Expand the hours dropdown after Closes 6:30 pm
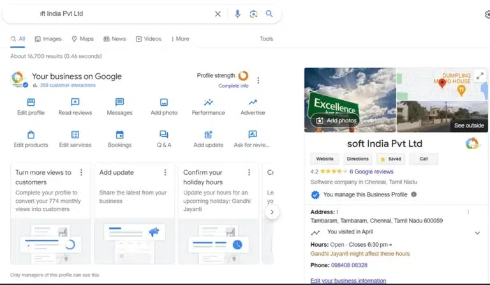490x285 pixels. [x=390, y=245]
